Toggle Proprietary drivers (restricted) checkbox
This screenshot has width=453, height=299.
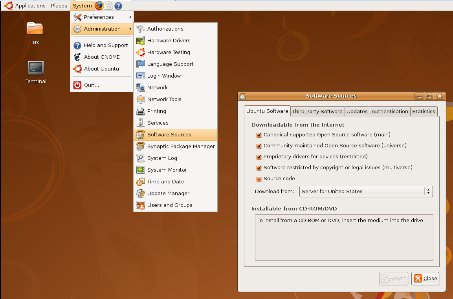259,157
